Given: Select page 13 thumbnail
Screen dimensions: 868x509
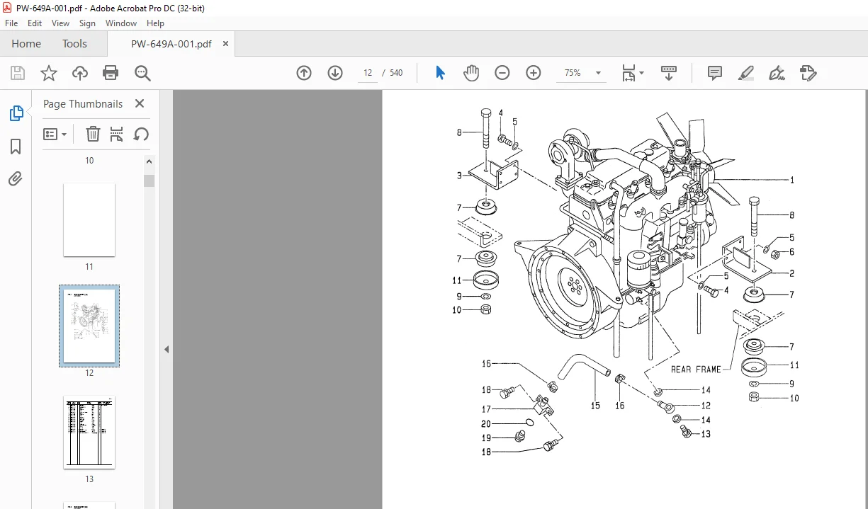Looking at the screenshot, I should (x=89, y=433).
